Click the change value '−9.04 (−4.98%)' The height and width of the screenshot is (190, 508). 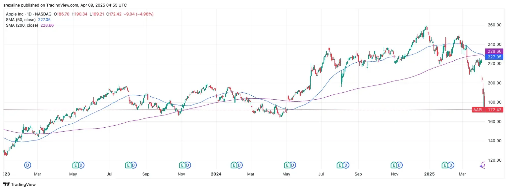(x=138, y=14)
